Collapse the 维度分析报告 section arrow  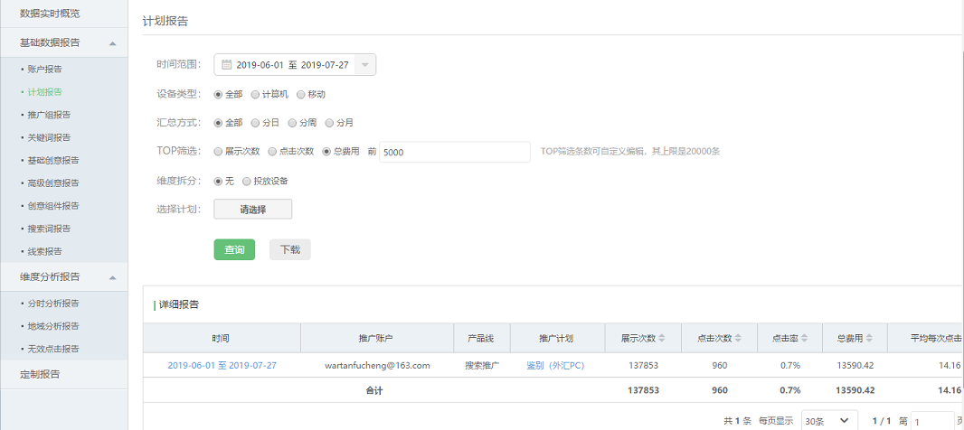(x=112, y=277)
